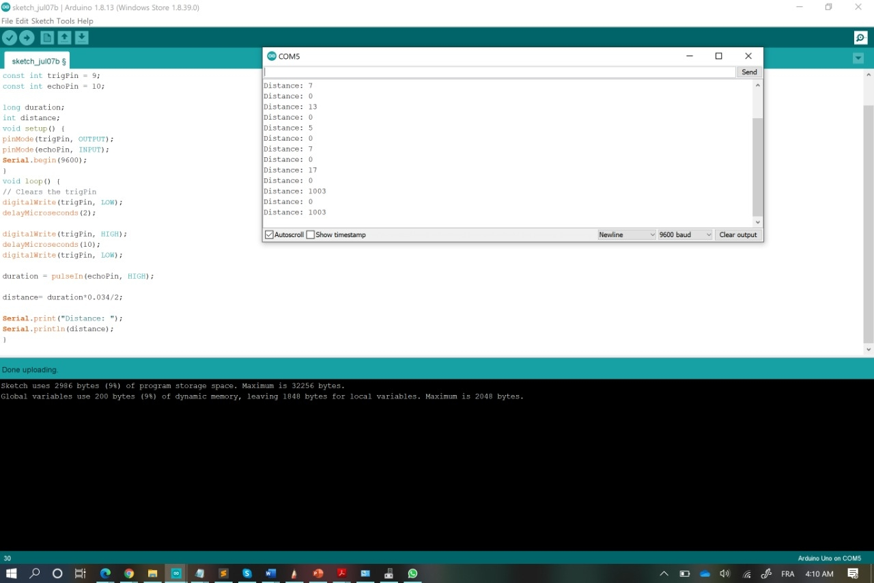
Task: Open Adobe Acrobat from the taskbar
Action: pos(342,573)
